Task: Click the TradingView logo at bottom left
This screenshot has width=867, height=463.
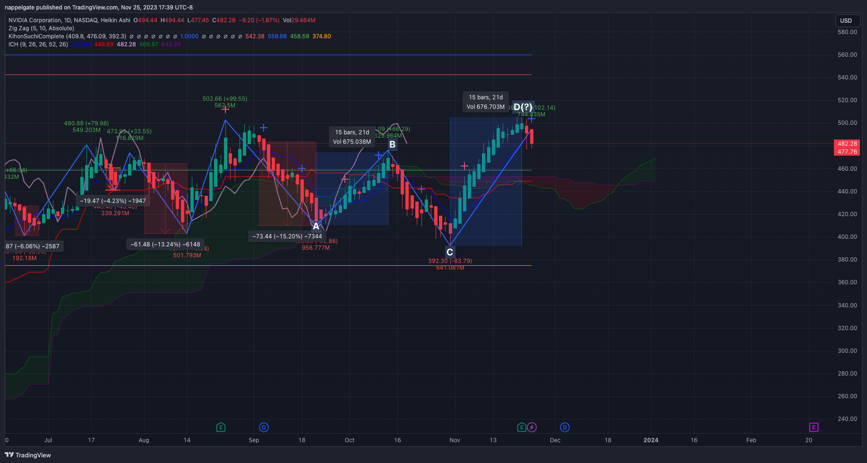Action: click(28, 455)
